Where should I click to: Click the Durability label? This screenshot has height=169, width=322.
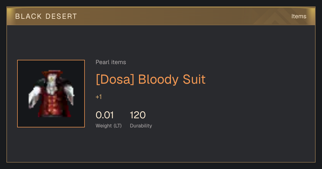point(141,126)
